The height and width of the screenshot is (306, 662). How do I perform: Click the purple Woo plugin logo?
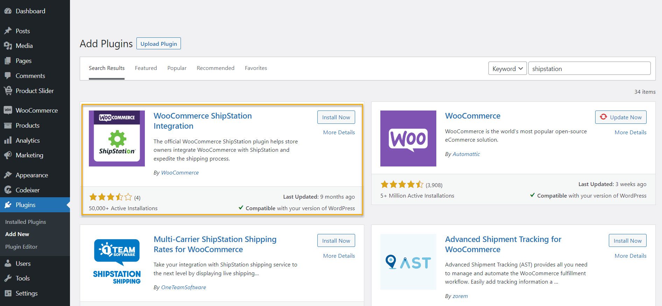408,138
